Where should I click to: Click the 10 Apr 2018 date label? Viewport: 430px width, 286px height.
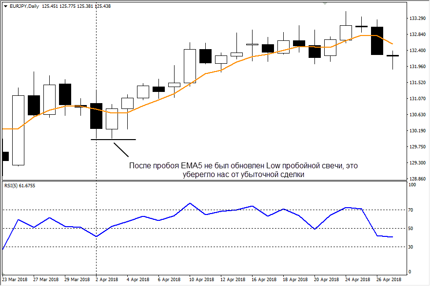point(202,280)
